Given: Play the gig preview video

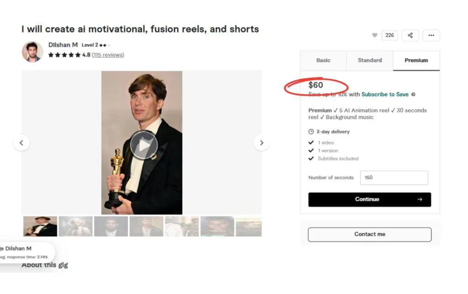Looking at the screenshot, I should [144, 145].
